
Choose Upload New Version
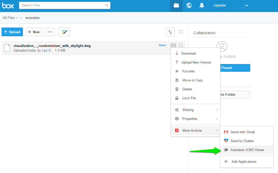click(x=195, y=62)
